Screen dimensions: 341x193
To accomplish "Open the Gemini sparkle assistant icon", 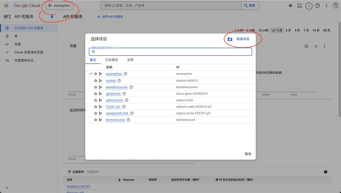I will [x=290, y=6].
